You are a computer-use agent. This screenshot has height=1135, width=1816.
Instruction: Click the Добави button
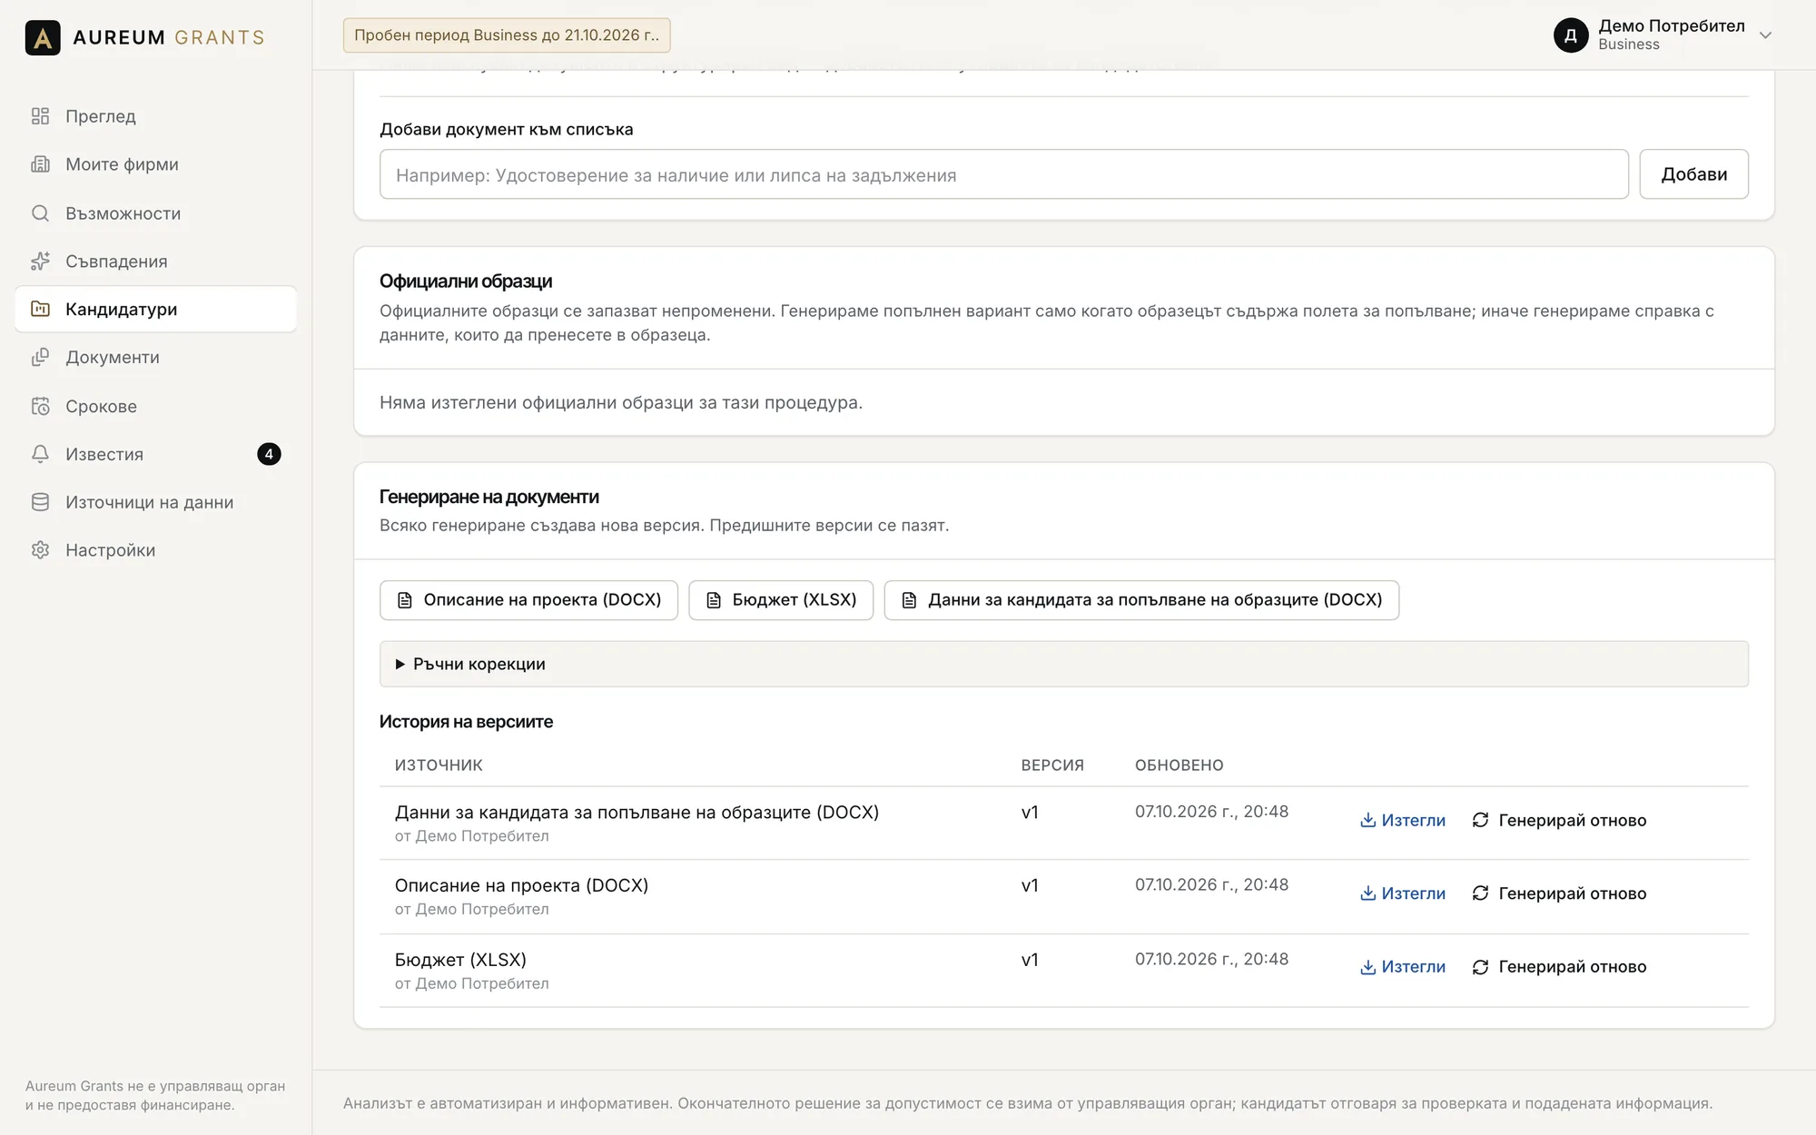pyautogui.click(x=1693, y=174)
